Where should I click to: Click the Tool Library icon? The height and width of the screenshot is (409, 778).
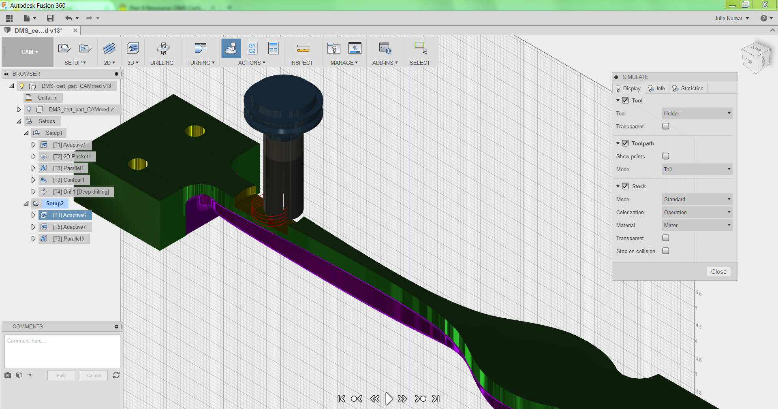click(334, 49)
